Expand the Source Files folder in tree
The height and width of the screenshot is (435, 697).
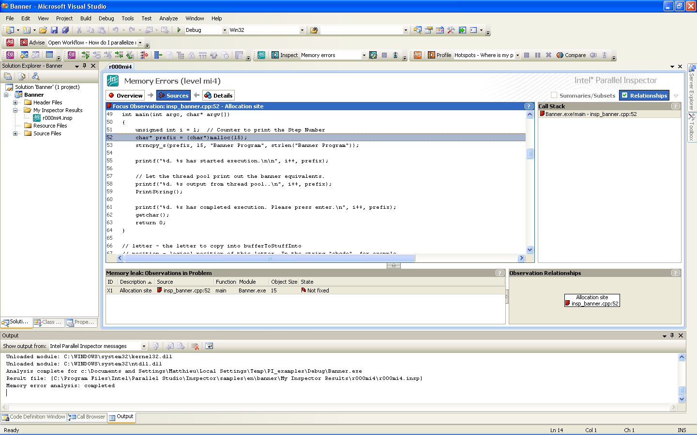15,133
